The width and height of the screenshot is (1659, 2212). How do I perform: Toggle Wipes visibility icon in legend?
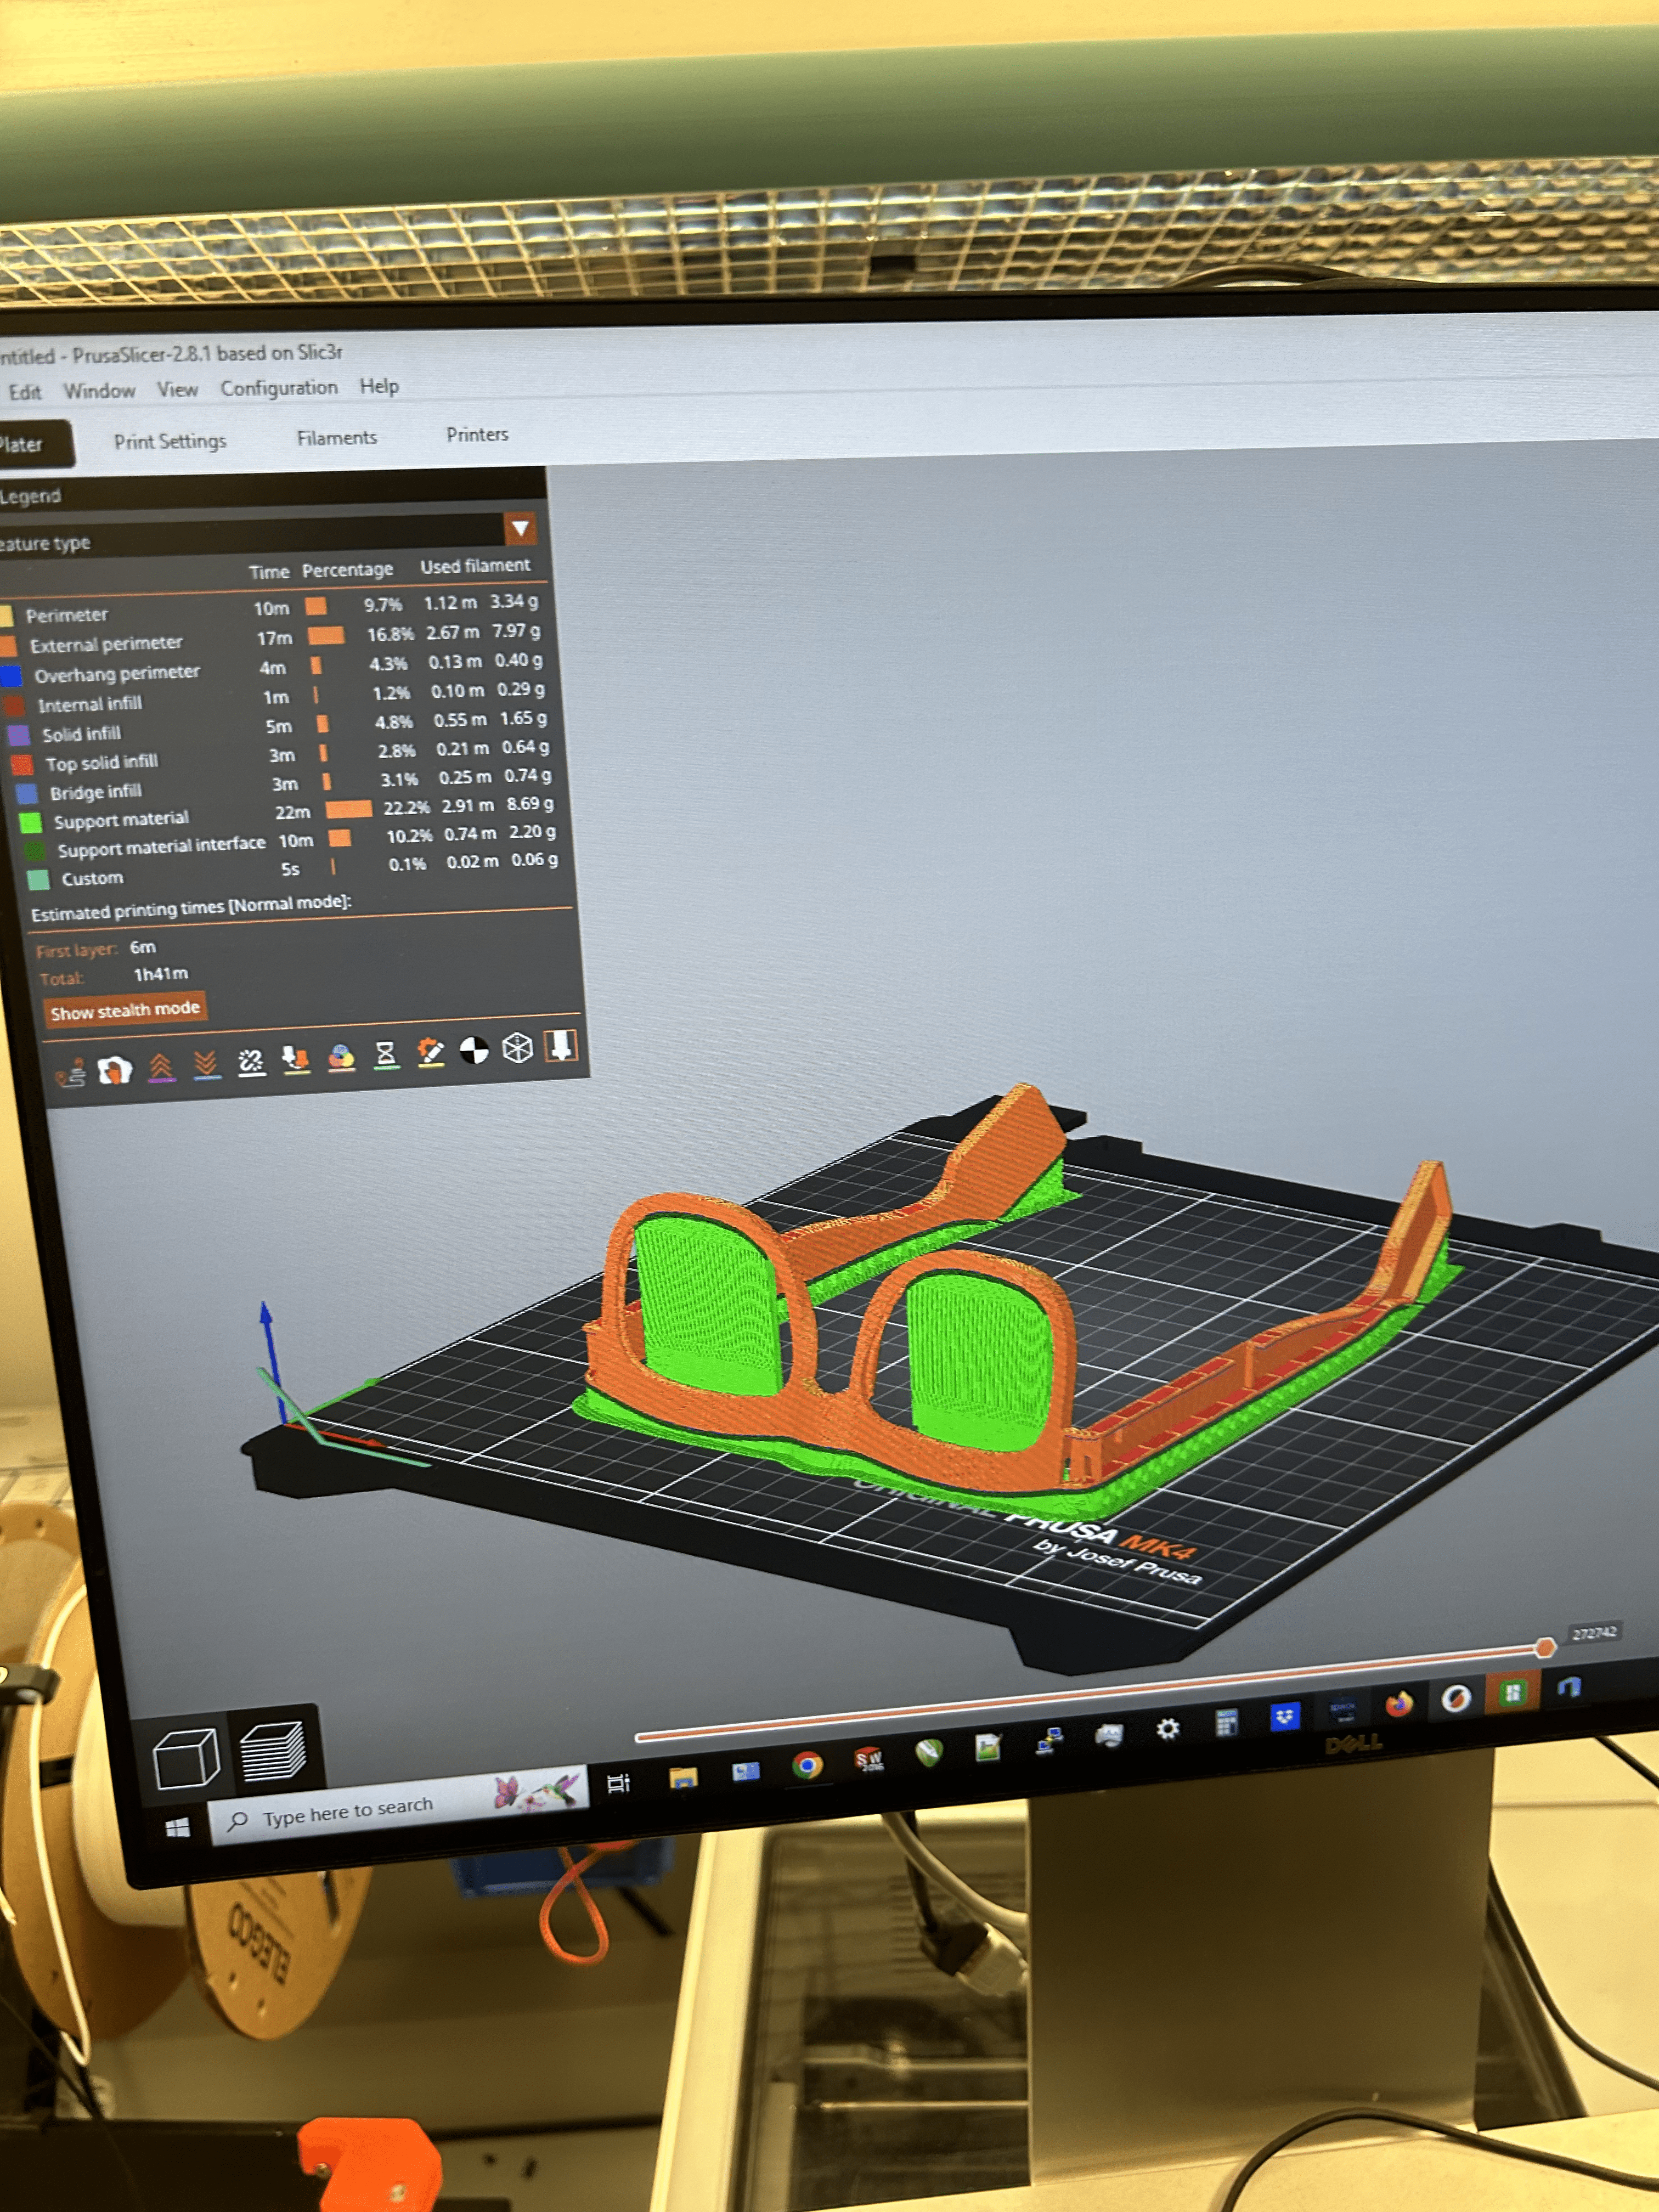coord(115,1070)
